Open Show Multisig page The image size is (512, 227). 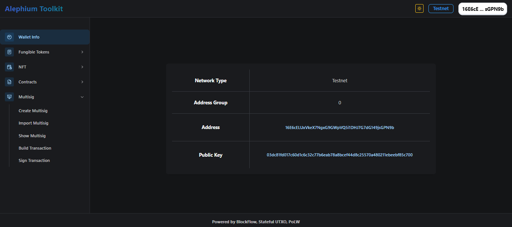tap(32, 136)
